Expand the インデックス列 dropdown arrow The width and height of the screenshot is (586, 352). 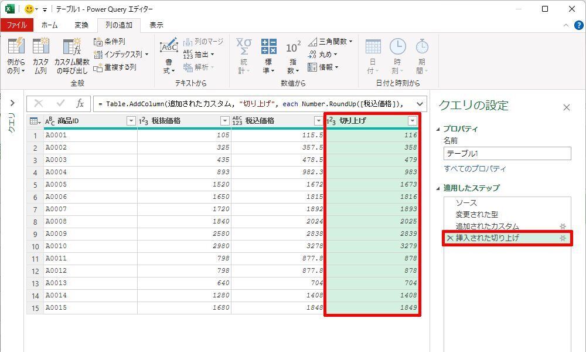(x=146, y=55)
